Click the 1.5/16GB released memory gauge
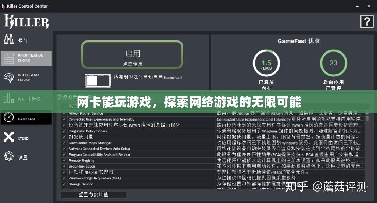The width and height of the screenshot is (377, 203). (266, 63)
